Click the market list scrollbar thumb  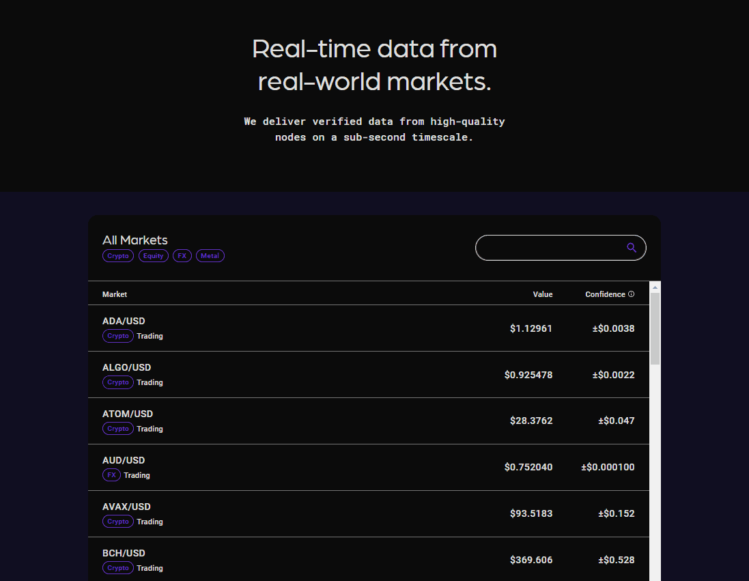pyautogui.click(x=655, y=328)
